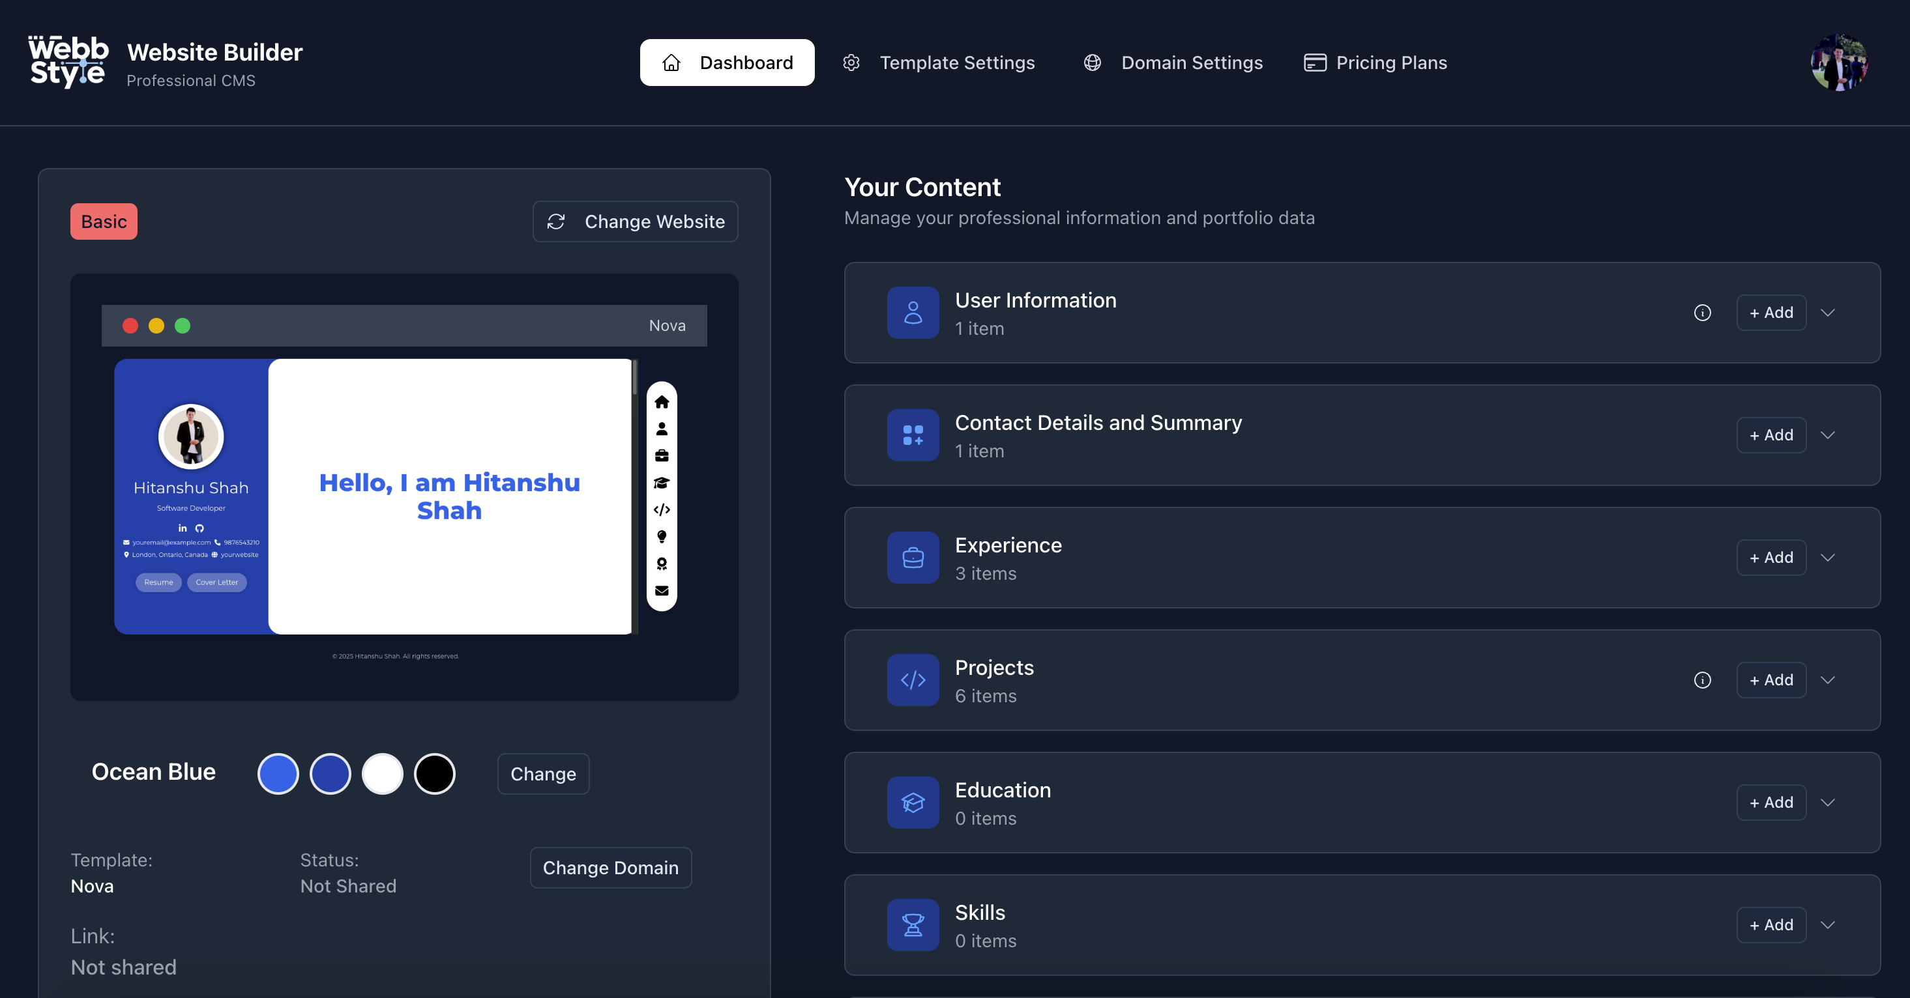
Task: Click the home icon in preview sidebar
Action: pos(662,401)
